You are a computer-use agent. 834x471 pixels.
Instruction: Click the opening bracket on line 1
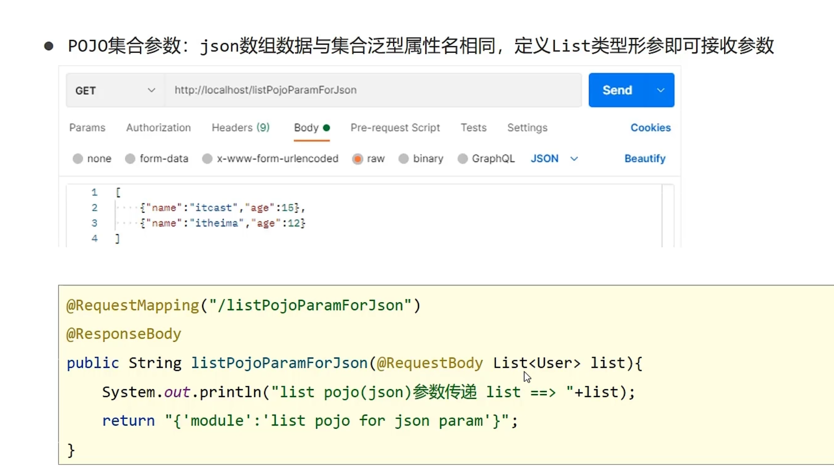click(x=118, y=192)
